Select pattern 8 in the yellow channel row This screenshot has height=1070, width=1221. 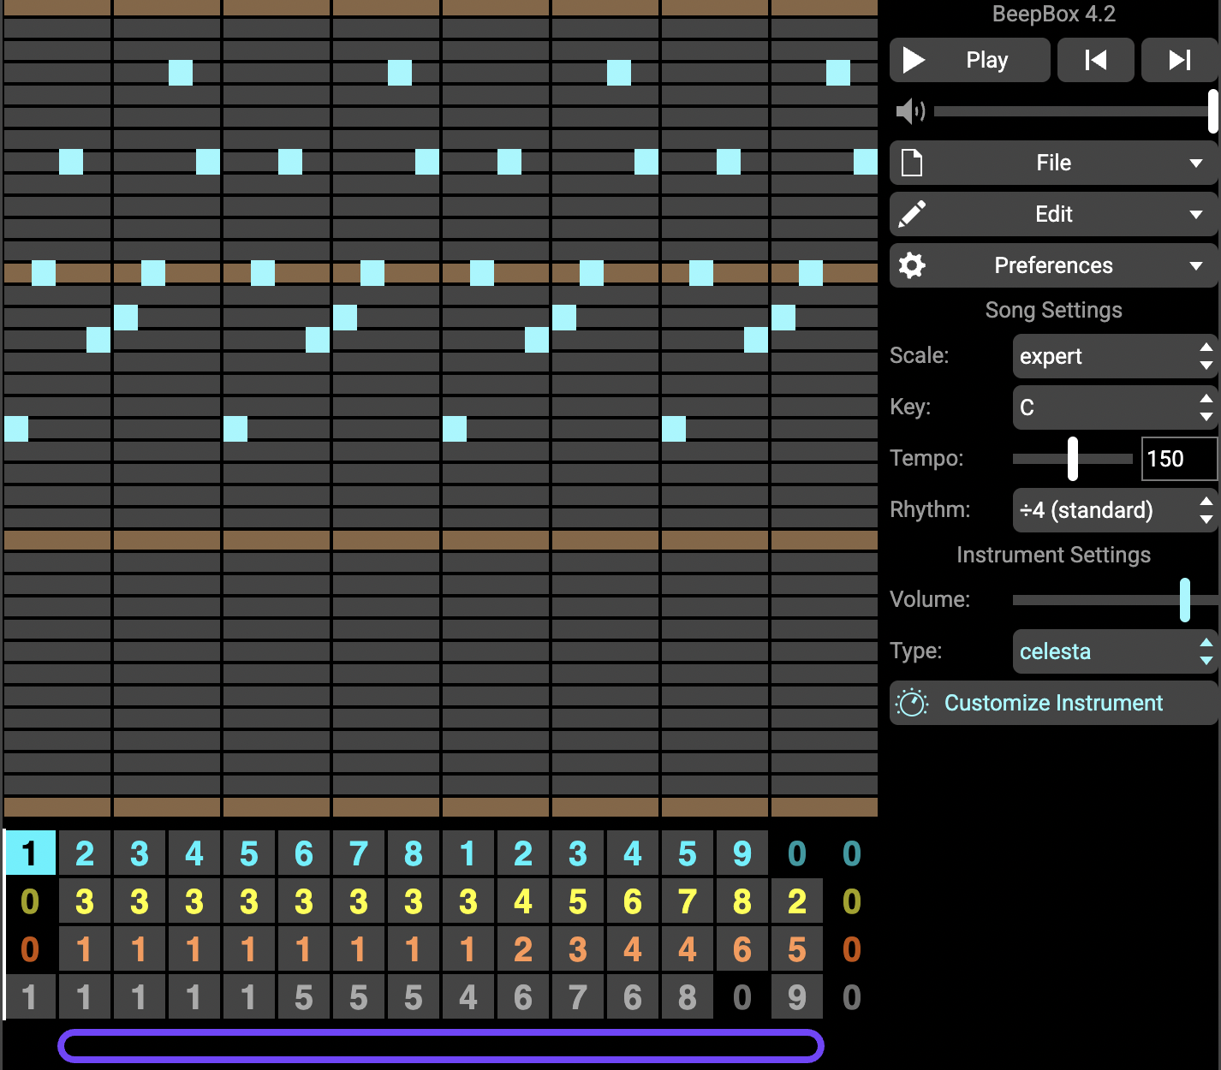[742, 901]
